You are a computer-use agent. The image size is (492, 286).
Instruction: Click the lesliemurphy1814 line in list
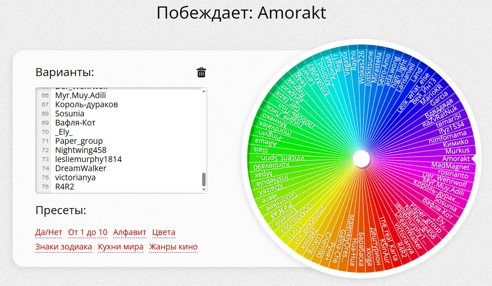point(88,159)
